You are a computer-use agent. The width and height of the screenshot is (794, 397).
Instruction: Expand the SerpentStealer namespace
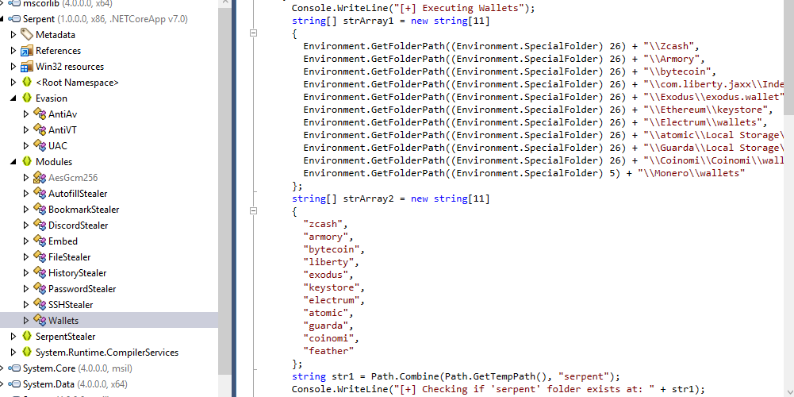13,336
